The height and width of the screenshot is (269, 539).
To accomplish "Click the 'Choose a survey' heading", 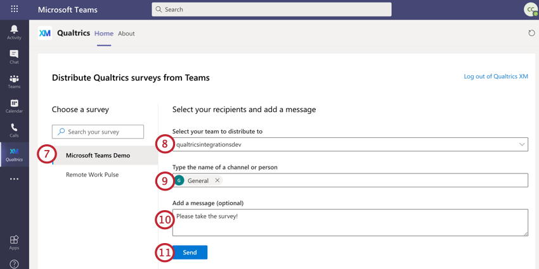I will pos(81,109).
